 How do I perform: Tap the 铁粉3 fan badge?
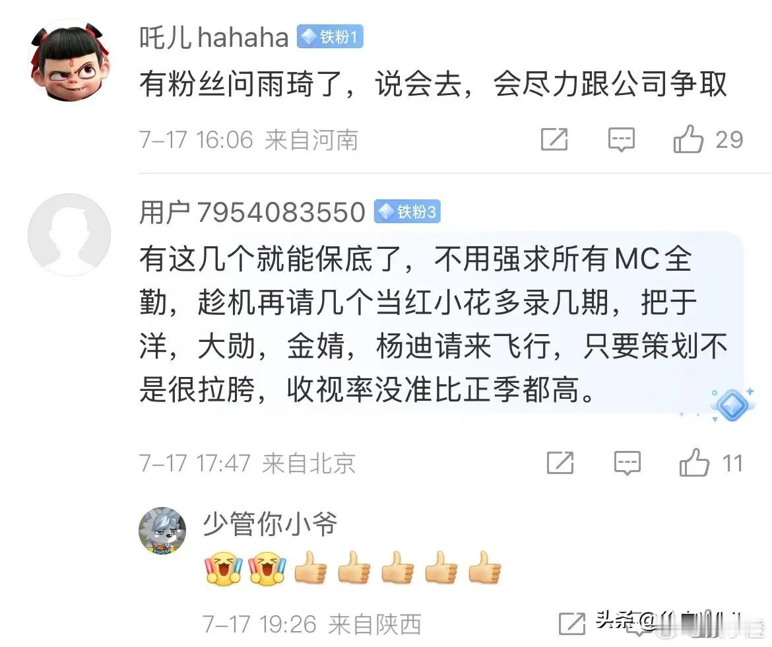[x=407, y=212]
